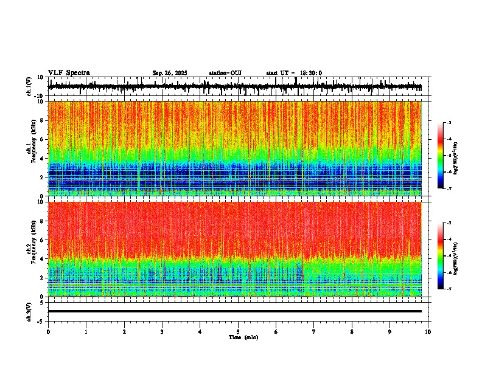Click the "VLF Spectra" title text
Viewport: 482px width, 372px height.
(69, 73)
